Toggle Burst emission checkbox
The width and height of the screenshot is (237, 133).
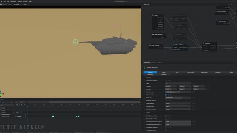[x=166, y=95]
